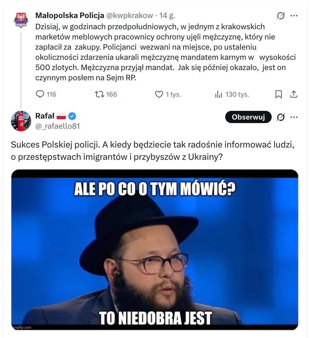Screen dimensions: 310x338
Task: Open more options for the Małopolska Policja tweet
Action: coord(294,16)
